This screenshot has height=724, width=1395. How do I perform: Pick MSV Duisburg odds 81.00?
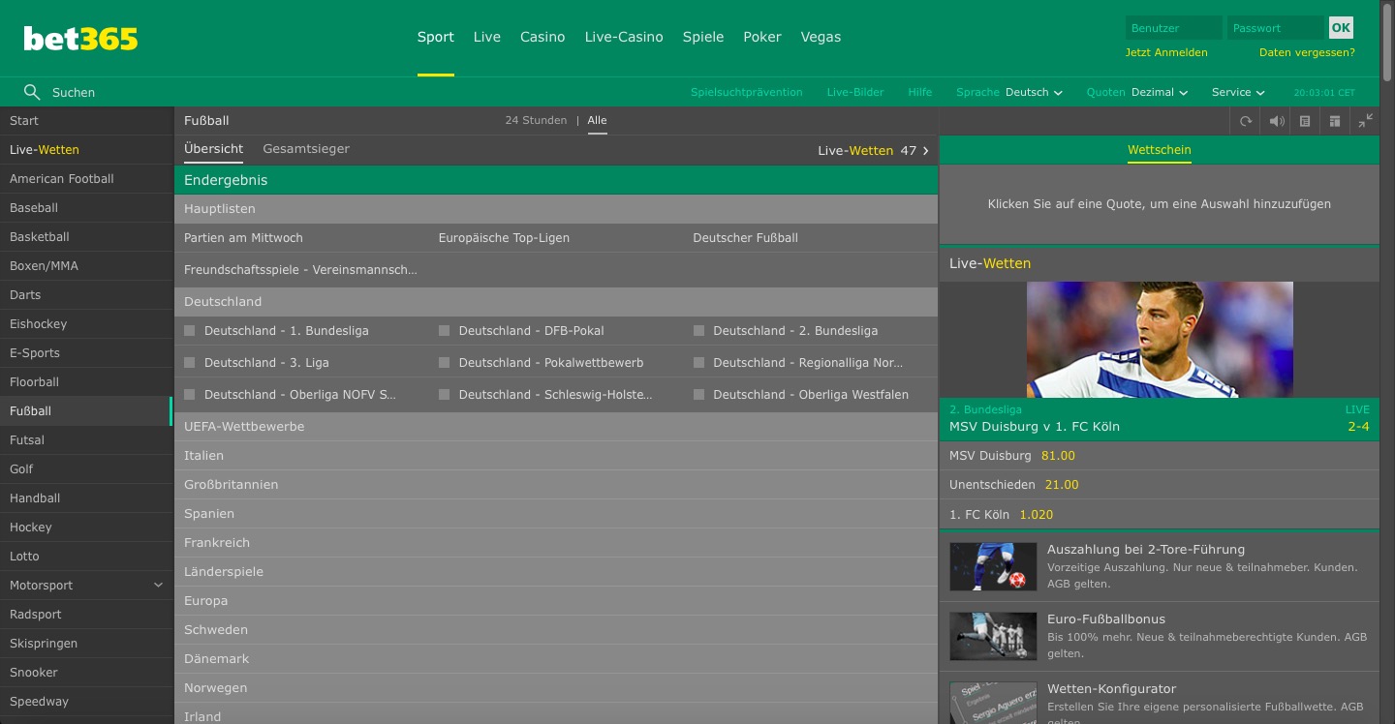coord(1058,456)
